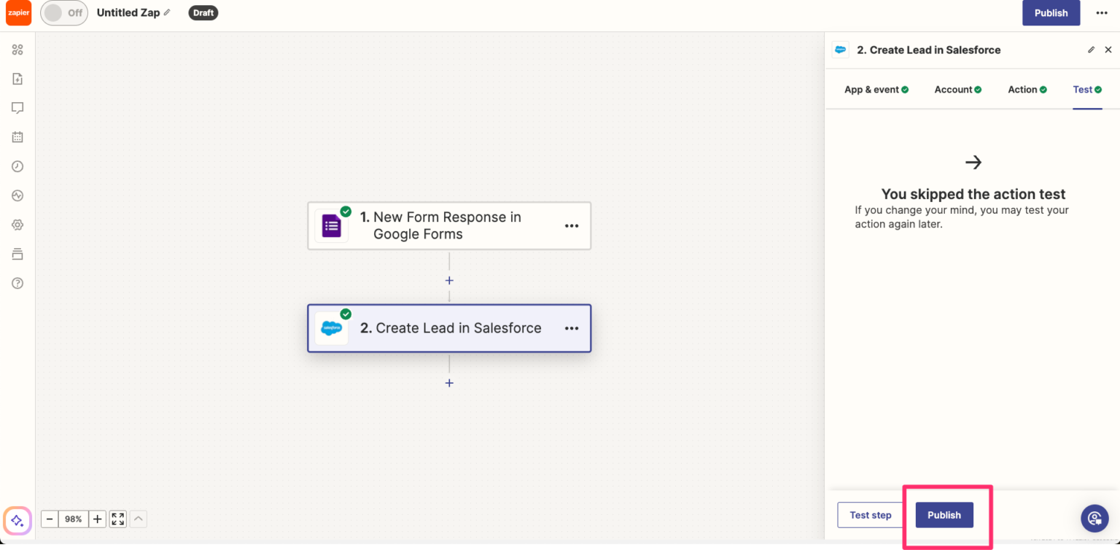The height and width of the screenshot is (550, 1120).
Task: Collapse zoom controls with chevron arrow
Action: pos(138,519)
